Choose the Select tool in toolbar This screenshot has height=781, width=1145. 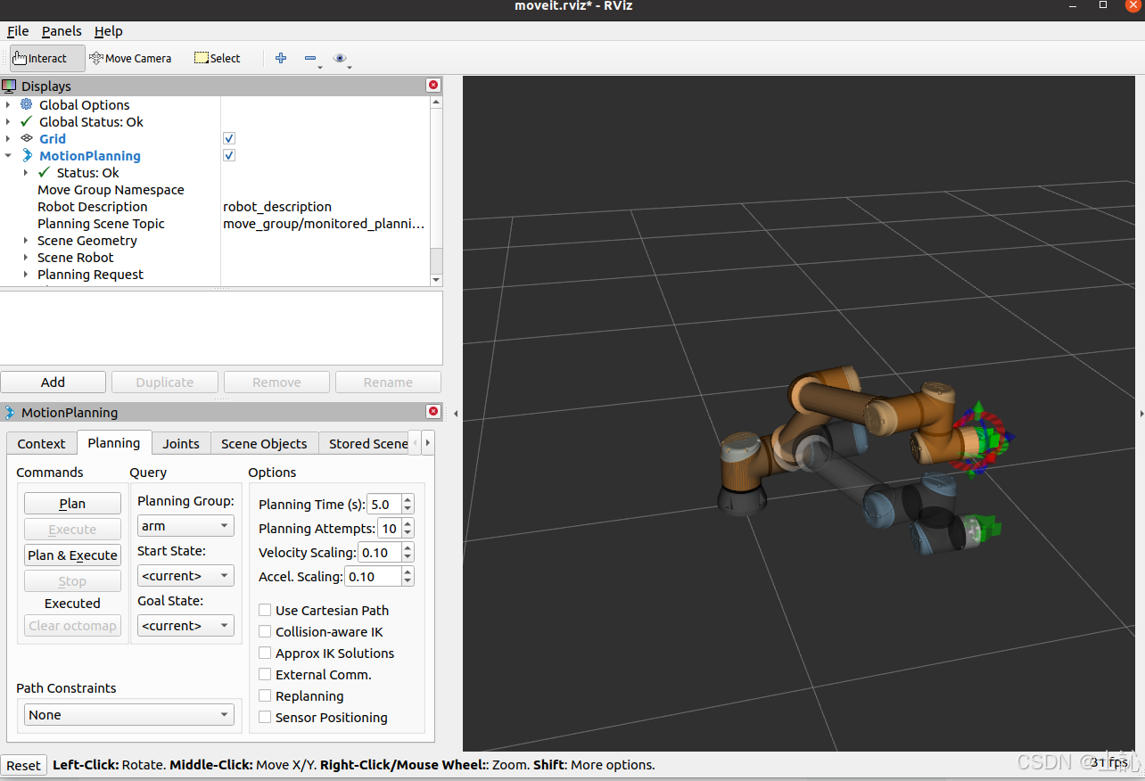coord(218,58)
